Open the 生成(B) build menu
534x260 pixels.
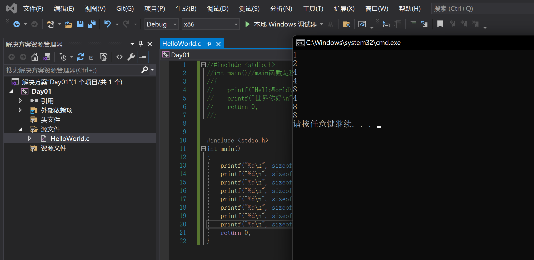pos(186,9)
